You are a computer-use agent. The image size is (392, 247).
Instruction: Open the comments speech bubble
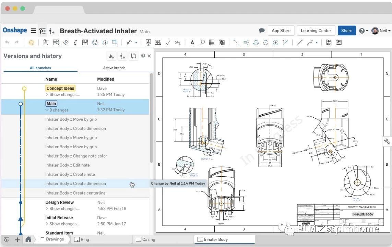click(x=261, y=31)
